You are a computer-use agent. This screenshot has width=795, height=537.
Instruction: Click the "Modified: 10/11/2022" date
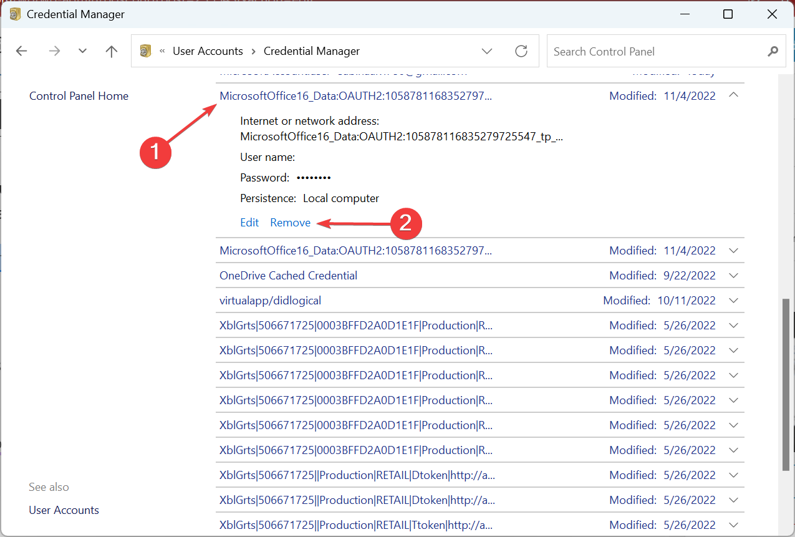coord(660,301)
